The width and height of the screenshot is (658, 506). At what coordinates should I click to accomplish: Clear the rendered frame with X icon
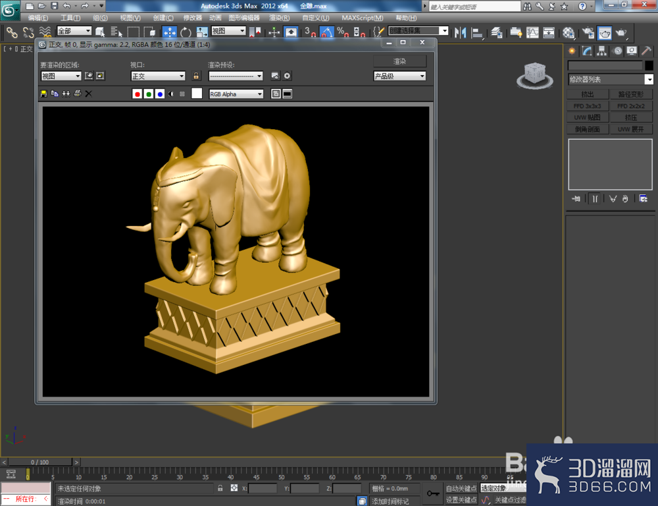(89, 94)
